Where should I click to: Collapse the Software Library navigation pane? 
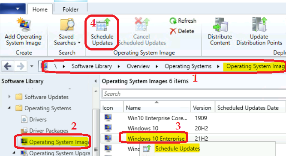pos(96,81)
